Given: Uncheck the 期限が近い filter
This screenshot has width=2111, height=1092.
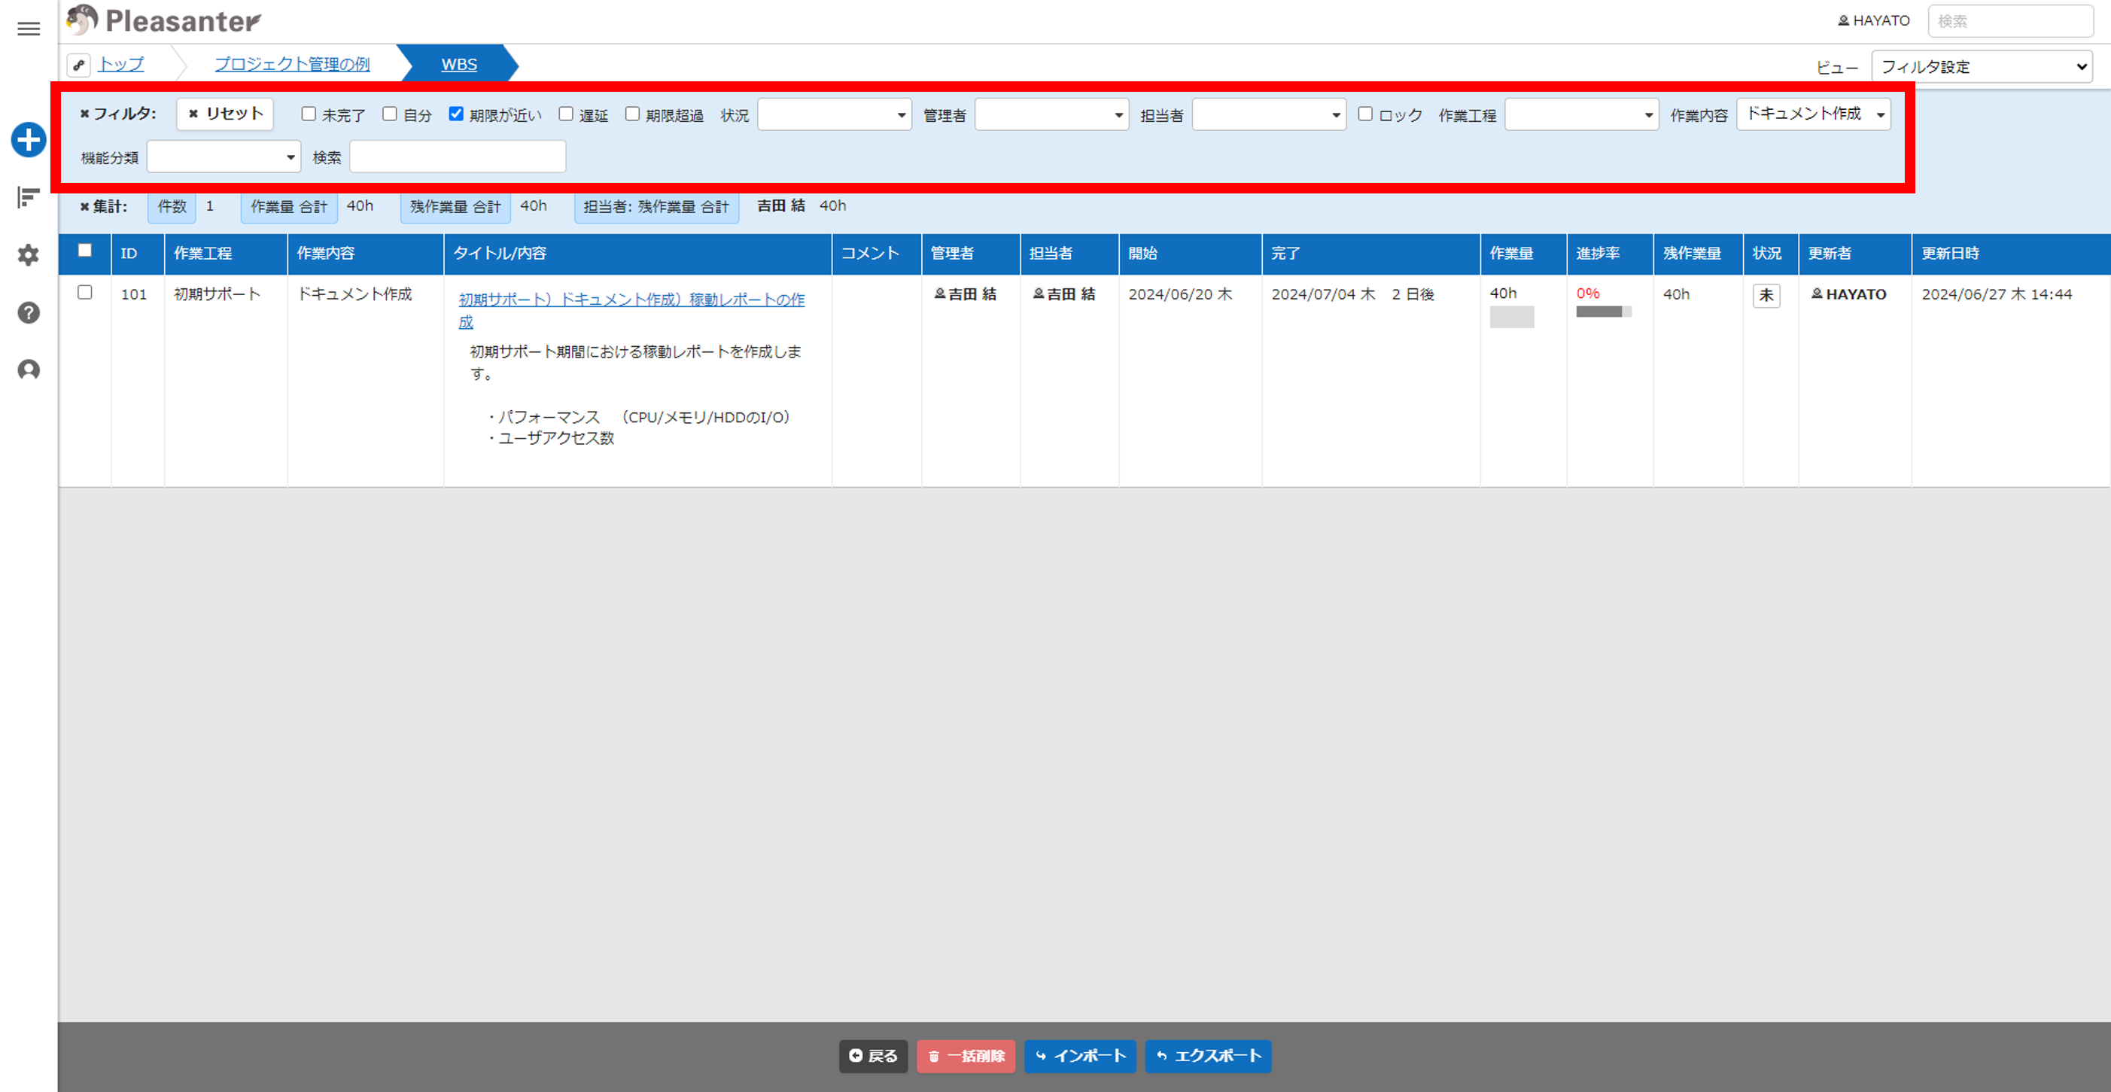Looking at the screenshot, I should pyautogui.click(x=457, y=114).
